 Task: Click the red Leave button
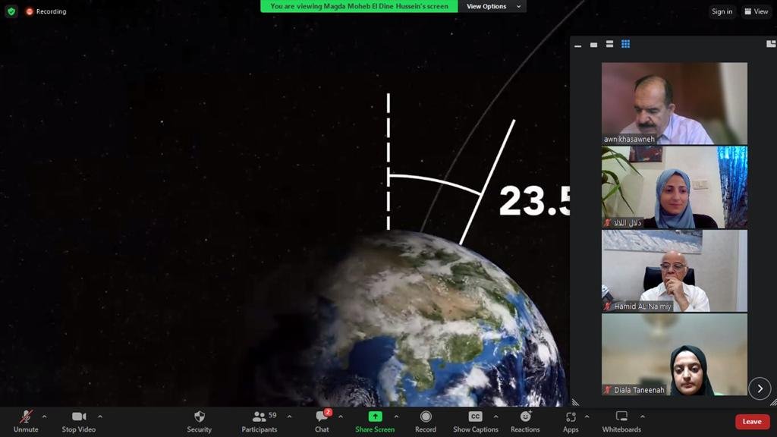point(752,422)
